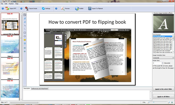Select the blue media frame tool

coord(25,43)
